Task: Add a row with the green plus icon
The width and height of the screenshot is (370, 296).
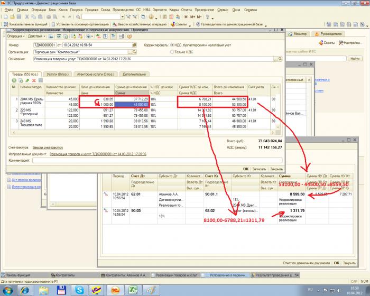Action: point(14,80)
